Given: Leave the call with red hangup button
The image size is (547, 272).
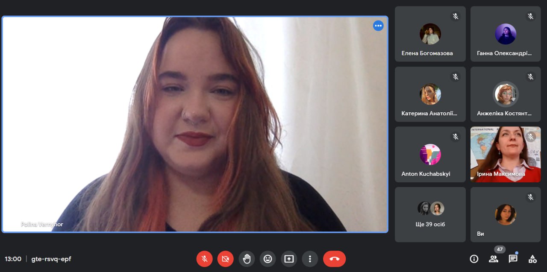Looking at the screenshot, I should click(x=334, y=259).
